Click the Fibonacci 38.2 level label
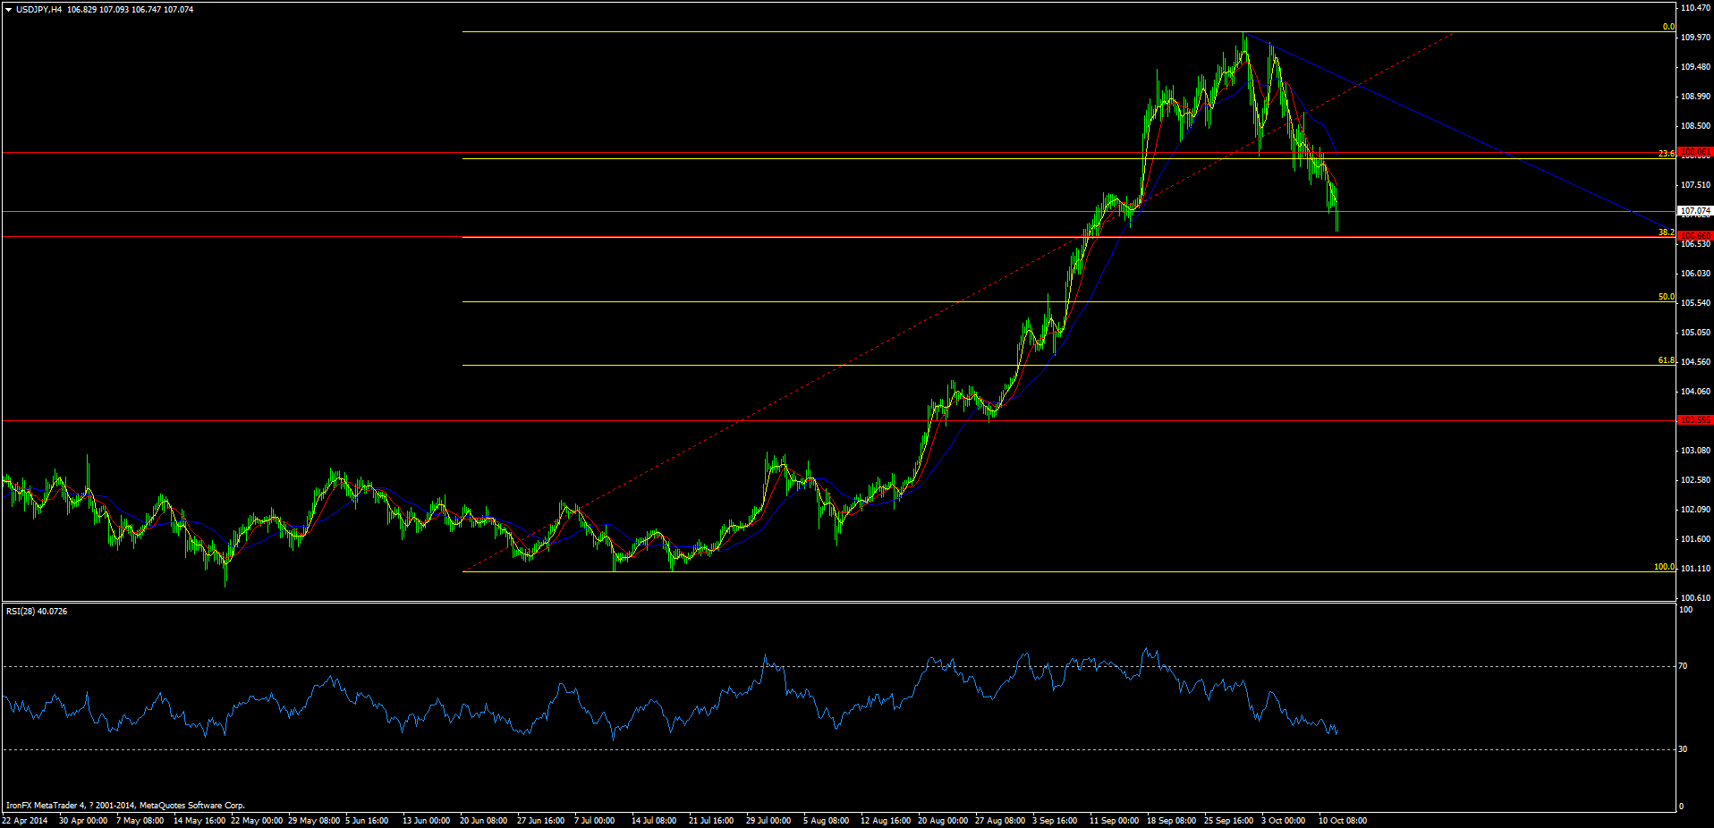 click(x=1666, y=232)
